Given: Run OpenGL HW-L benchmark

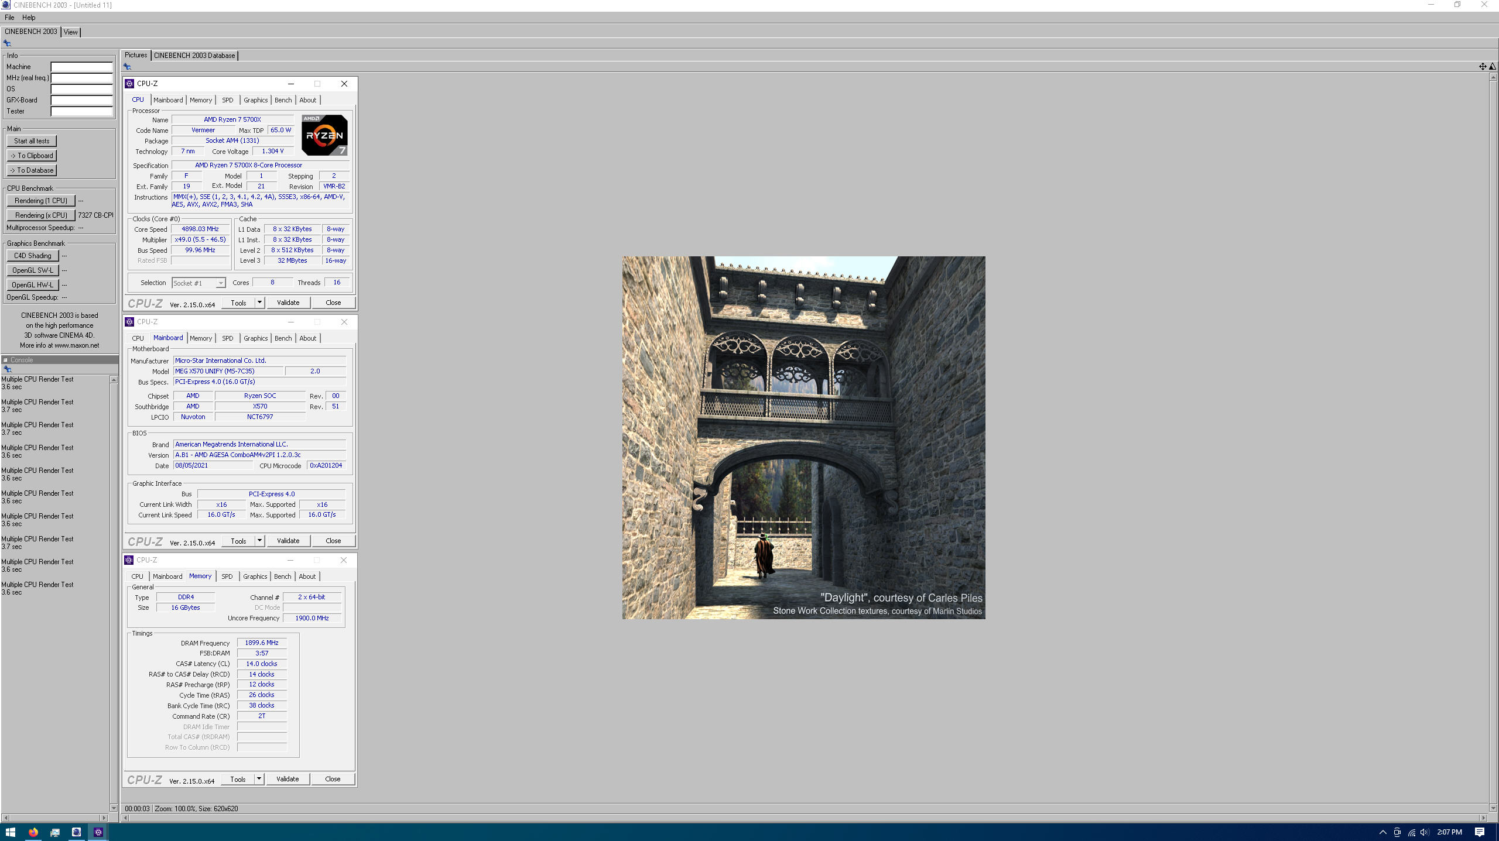Looking at the screenshot, I should click(x=33, y=285).
